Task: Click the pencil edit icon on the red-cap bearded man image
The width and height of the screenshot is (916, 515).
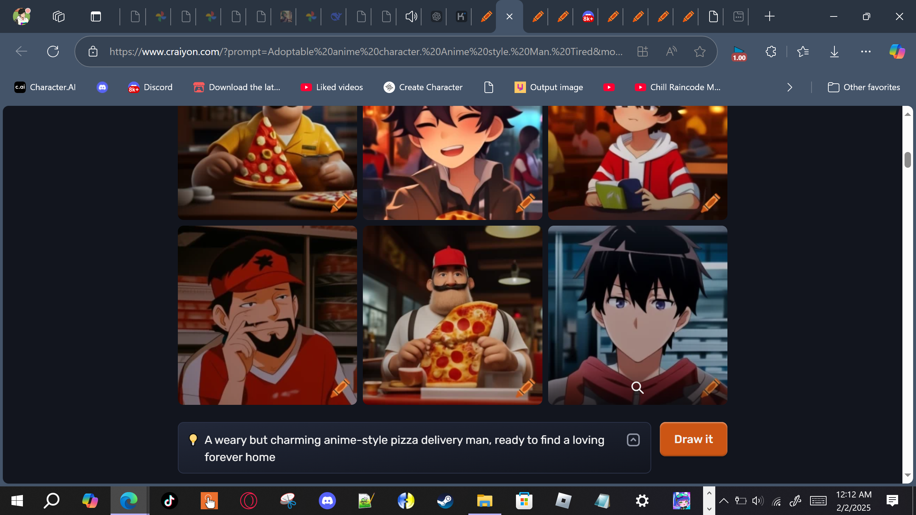Action: click(x=340, y=388)
